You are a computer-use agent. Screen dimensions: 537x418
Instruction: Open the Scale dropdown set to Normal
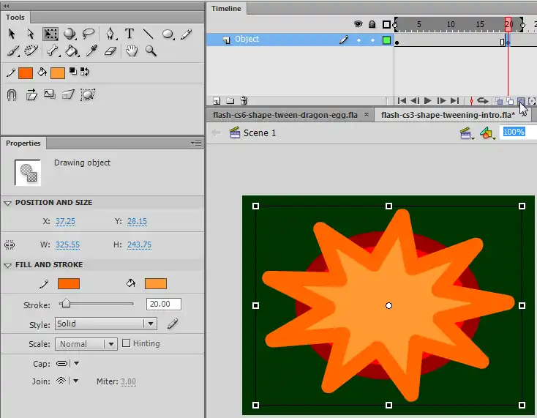click(x=86, y=344)
